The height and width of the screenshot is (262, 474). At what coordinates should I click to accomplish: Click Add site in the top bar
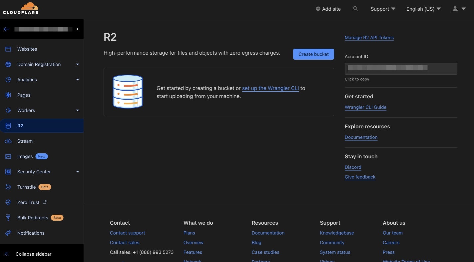pos(328,9)
